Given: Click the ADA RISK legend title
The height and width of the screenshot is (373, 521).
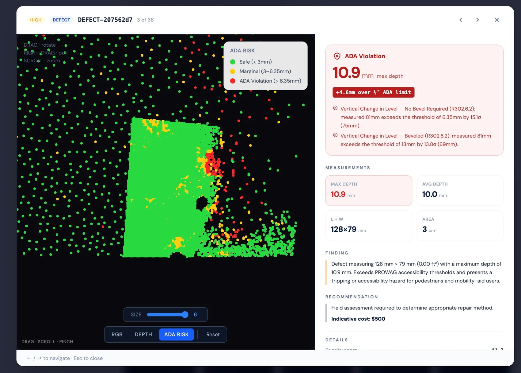Looking at the screenshot, I should coord(242,51).
